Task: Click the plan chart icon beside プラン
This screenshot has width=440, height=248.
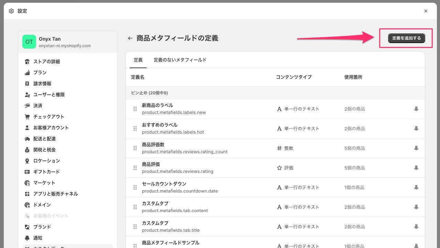Action: point(27,73)
